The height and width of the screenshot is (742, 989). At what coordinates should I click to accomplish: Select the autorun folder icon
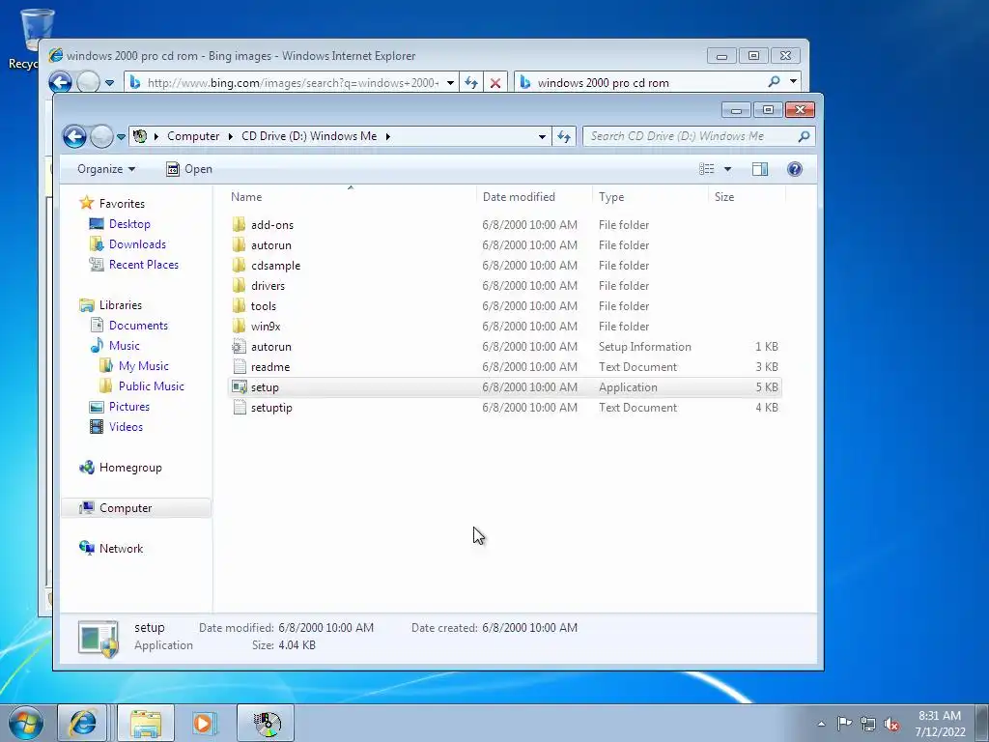(x=240, y=244)
